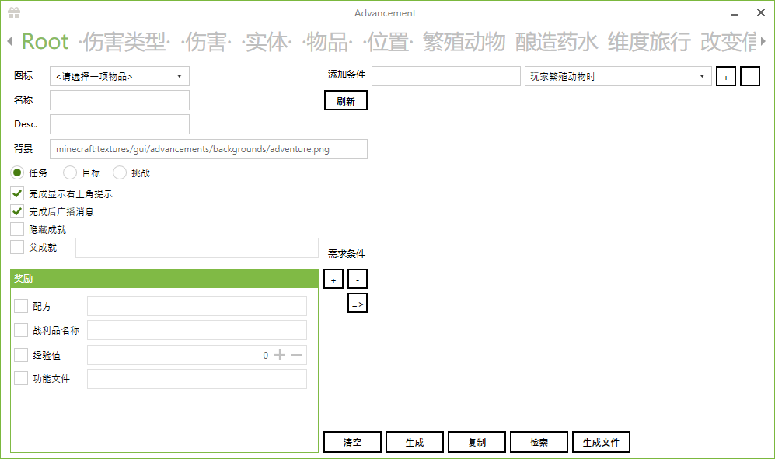The image size is (775, 459).
Task: Click the => arrow button
Action: point(358,304)
